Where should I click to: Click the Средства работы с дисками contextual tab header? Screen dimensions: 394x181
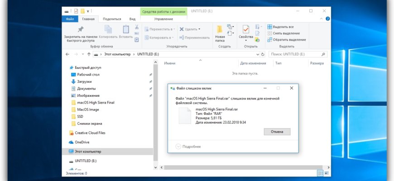(x=163, y=12)
